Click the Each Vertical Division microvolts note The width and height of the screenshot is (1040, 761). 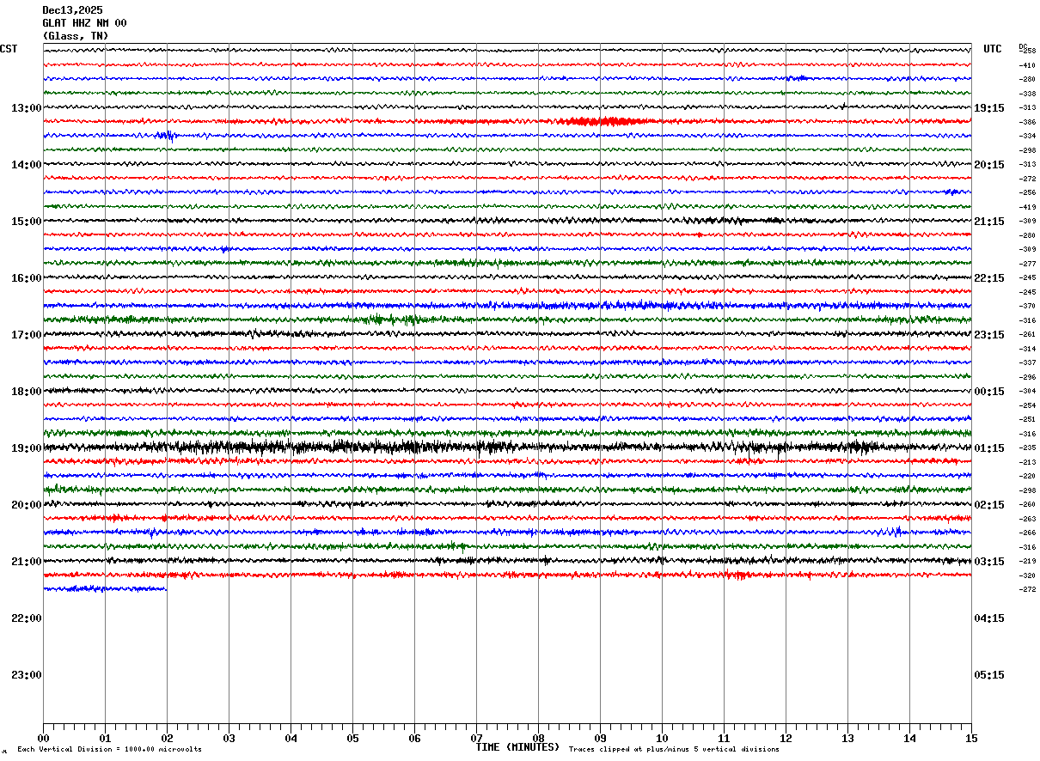(109, 750)
